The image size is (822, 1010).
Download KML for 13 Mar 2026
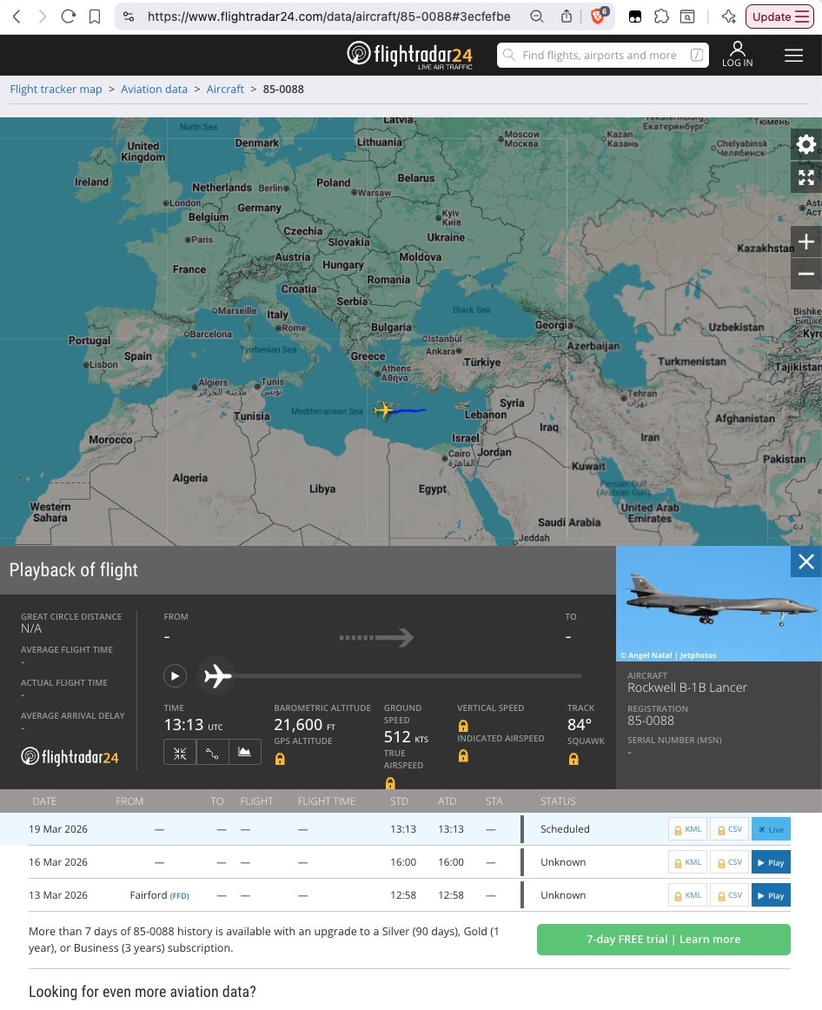coord(687,895)
